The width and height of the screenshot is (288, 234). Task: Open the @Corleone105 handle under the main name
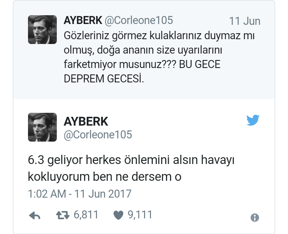tap(98, 135)
